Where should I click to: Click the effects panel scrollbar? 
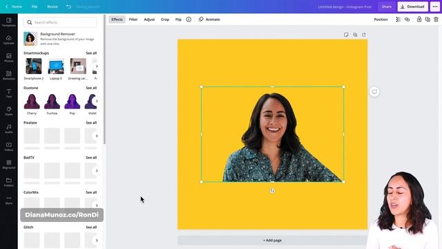[x=104, y=79]
